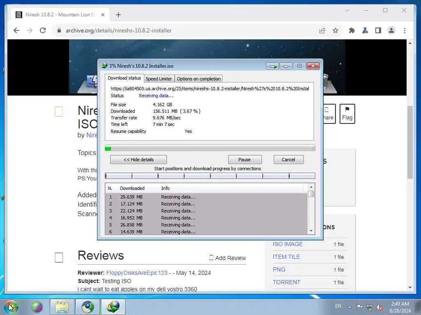Click the address bar URL
Screen dimensions: 421x315
click(118, 30)
